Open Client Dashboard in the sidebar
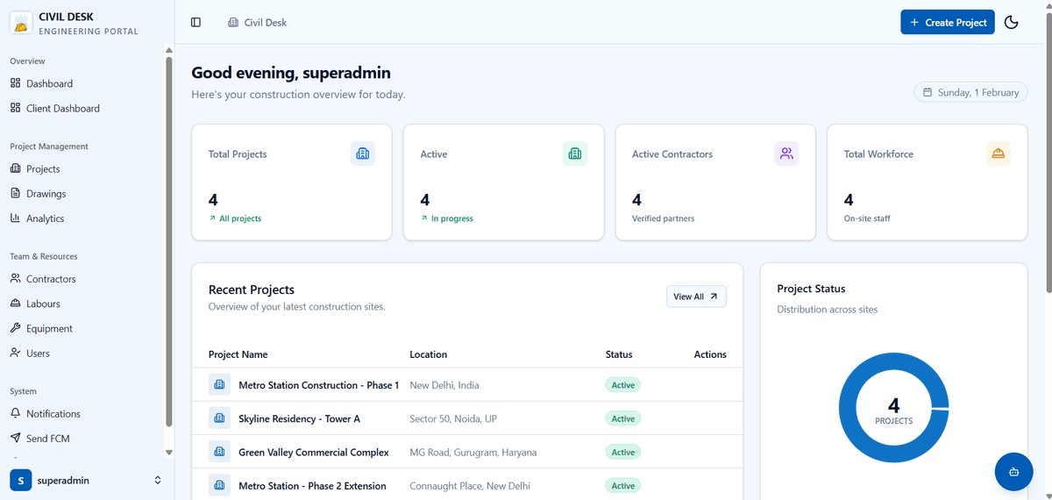 [82, 108]
